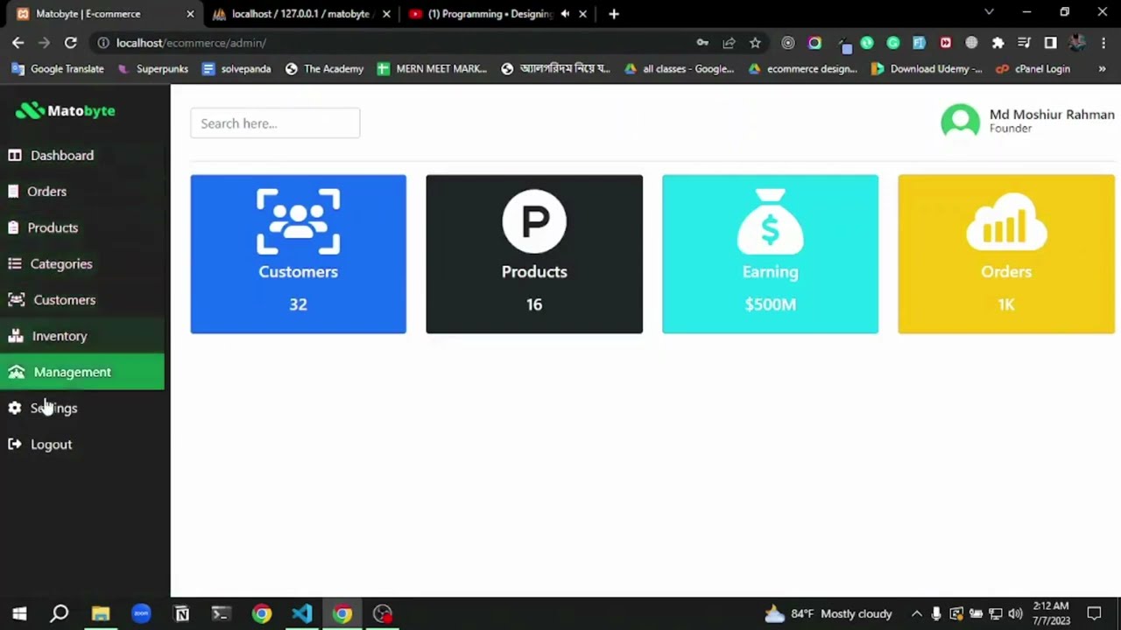Click the Customers people icon in sidebar
The image size is (1121, 630).
click(17, 299)
